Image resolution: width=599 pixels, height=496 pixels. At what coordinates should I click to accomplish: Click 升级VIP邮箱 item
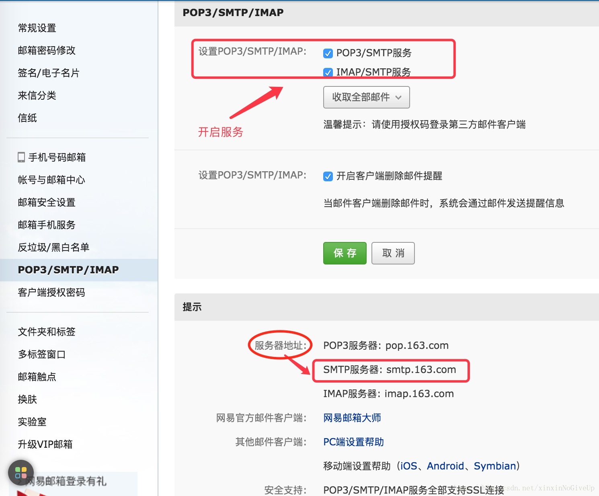45,445
